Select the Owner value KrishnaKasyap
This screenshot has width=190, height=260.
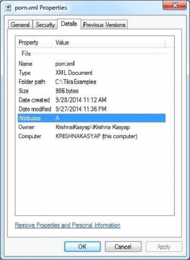93,127
